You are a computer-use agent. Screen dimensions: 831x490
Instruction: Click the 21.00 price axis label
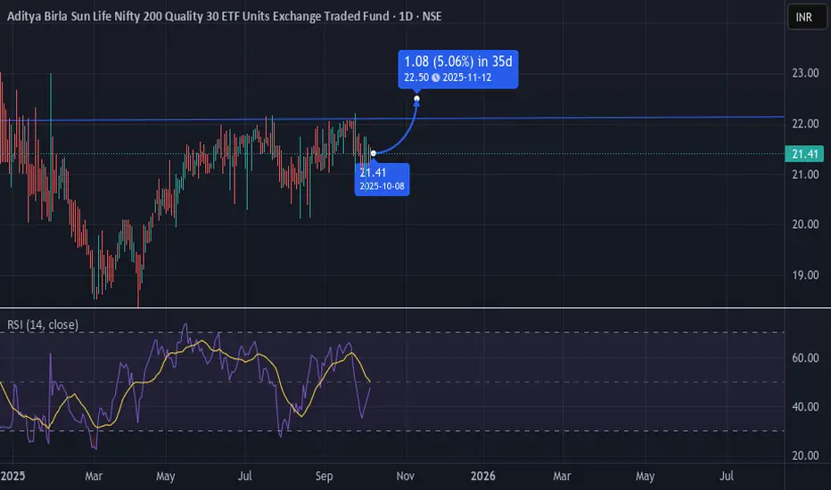tap(805, 175)
